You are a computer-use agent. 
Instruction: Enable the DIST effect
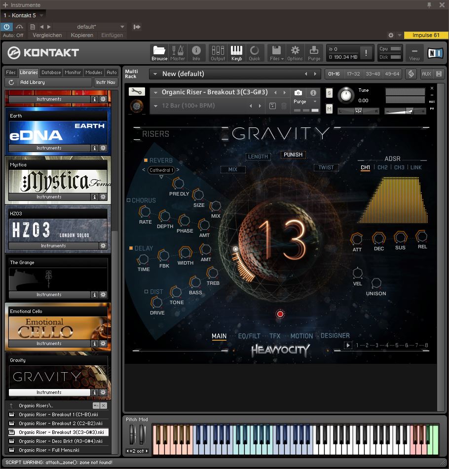[146, 291]
